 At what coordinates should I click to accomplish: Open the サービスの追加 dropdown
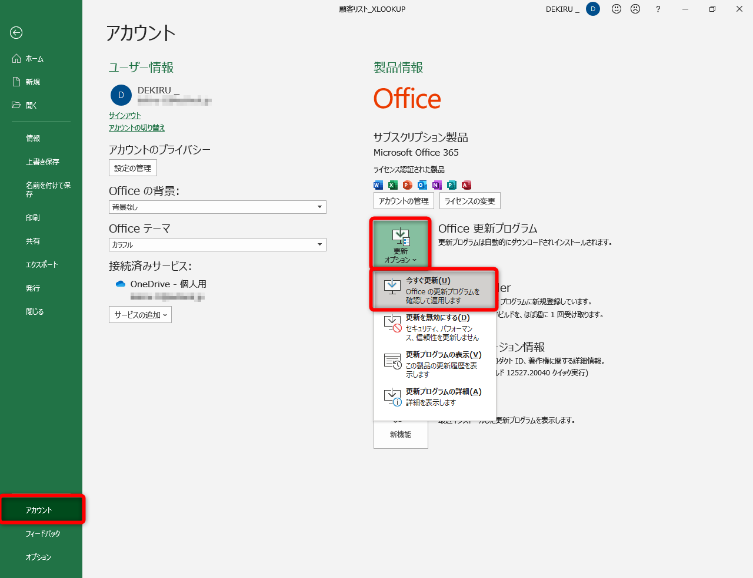(x=140, y=315)
